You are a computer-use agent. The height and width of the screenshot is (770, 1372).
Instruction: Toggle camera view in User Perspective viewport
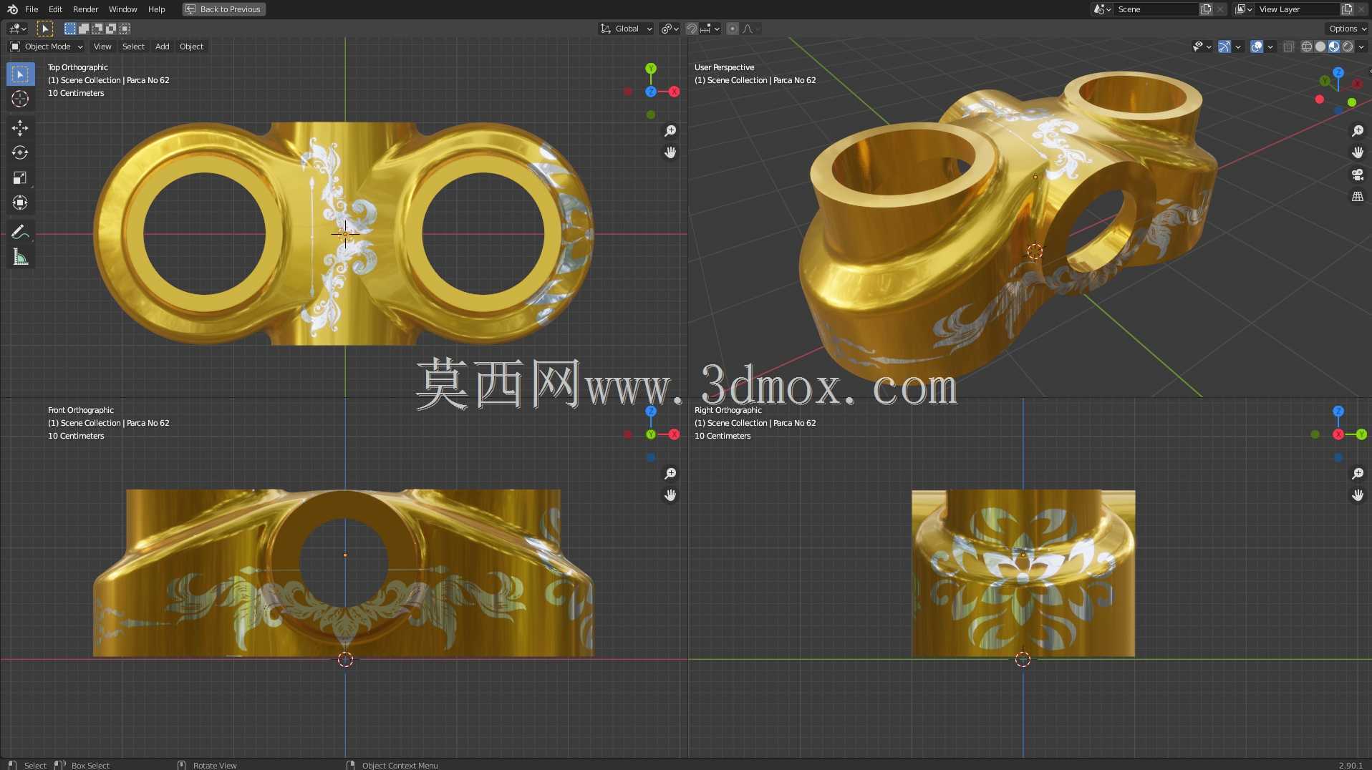(x=1358, y=175)
